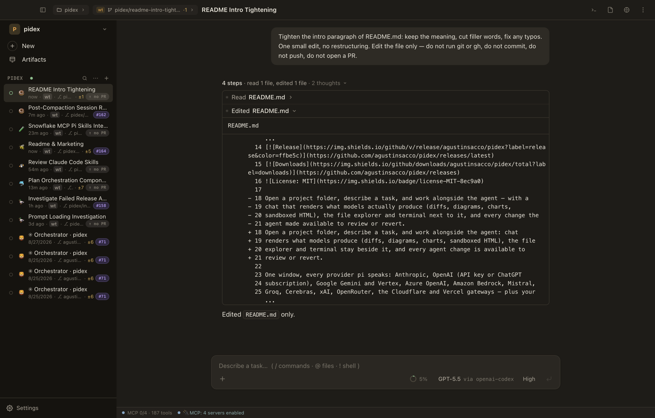Collapse the Edited README.md step chevron
655x418 pixels.
(294, 111)
